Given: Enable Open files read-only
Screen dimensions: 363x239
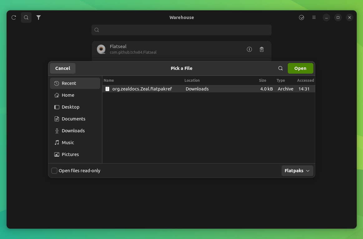Looking at the screenshot, I should click(54, 171).
